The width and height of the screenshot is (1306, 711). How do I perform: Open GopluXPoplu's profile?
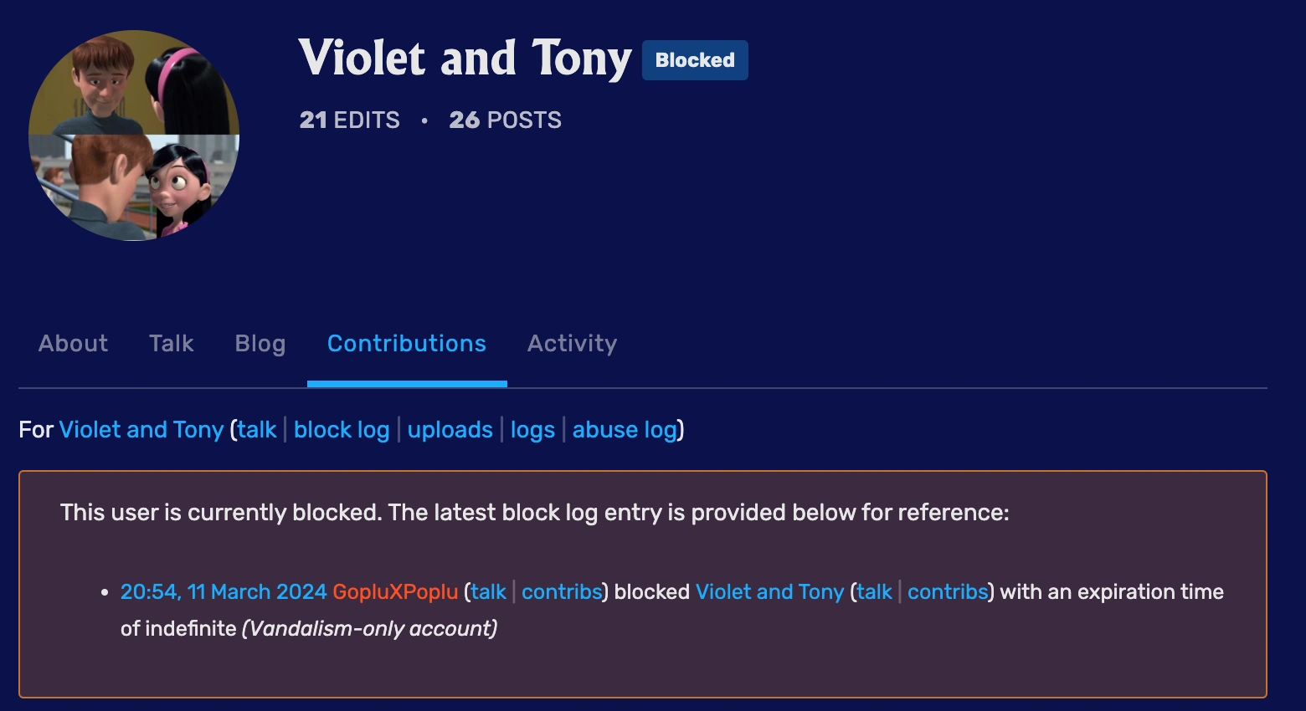(x=393, y=591)
